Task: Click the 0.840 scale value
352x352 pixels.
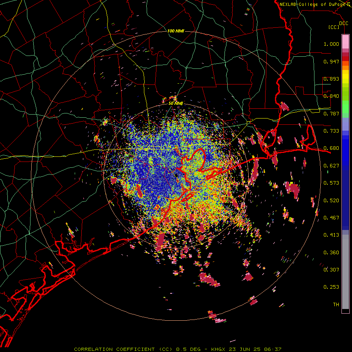Action: tap(331, 96)
